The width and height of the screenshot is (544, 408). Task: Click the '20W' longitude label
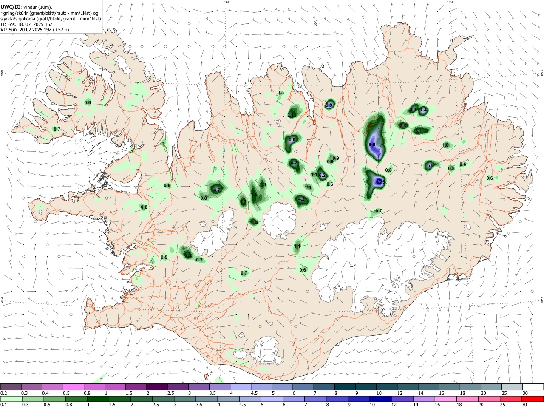click(226, 2)
